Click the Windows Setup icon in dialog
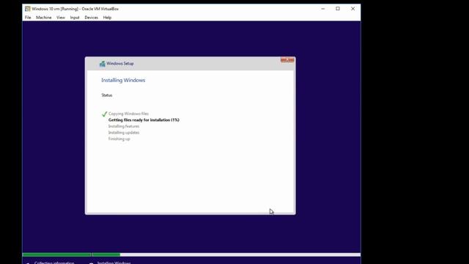This screenshot has width=469, height=264. point(103,64)
